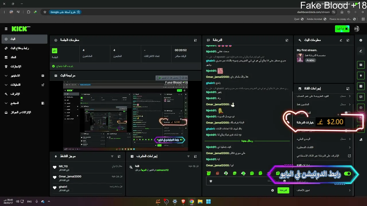The height and width of the screenshot is (206, 367).
Task: Click the chat bubble icon in the right rail
Action: (x=361, y=97)
